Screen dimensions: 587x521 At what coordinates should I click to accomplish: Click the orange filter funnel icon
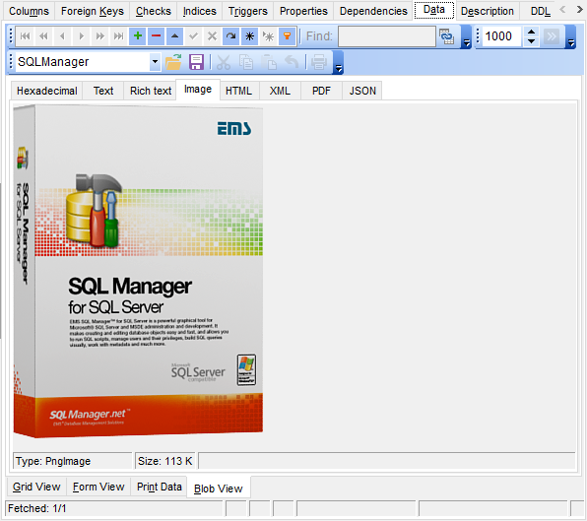tap(288, 35)
